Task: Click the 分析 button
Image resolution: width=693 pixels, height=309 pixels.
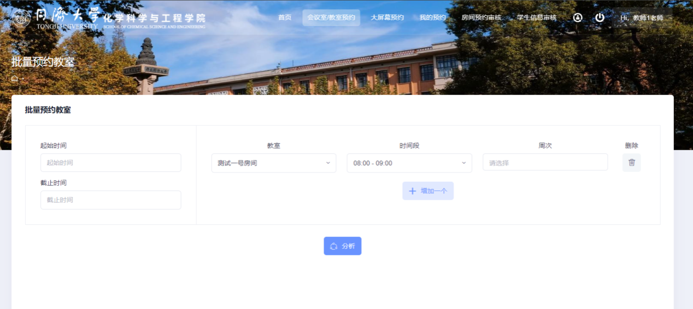Action: click(x=342, y=246)
